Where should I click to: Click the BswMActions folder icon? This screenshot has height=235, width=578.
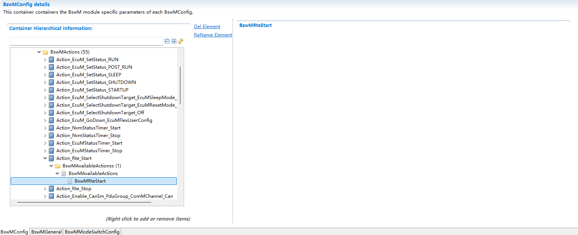[x=45, y=52]
